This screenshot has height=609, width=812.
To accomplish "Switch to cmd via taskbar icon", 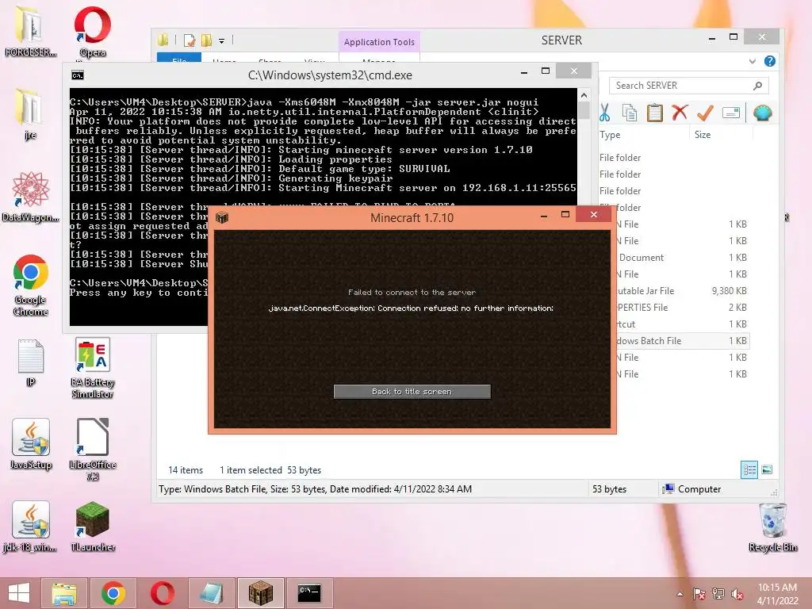I will coord(309,593).
